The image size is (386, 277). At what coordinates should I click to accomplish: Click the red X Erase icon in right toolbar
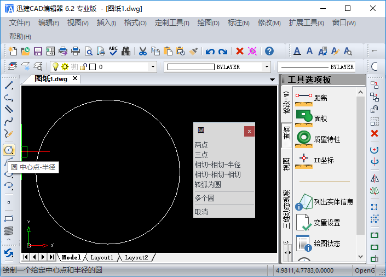click(375, 133)
